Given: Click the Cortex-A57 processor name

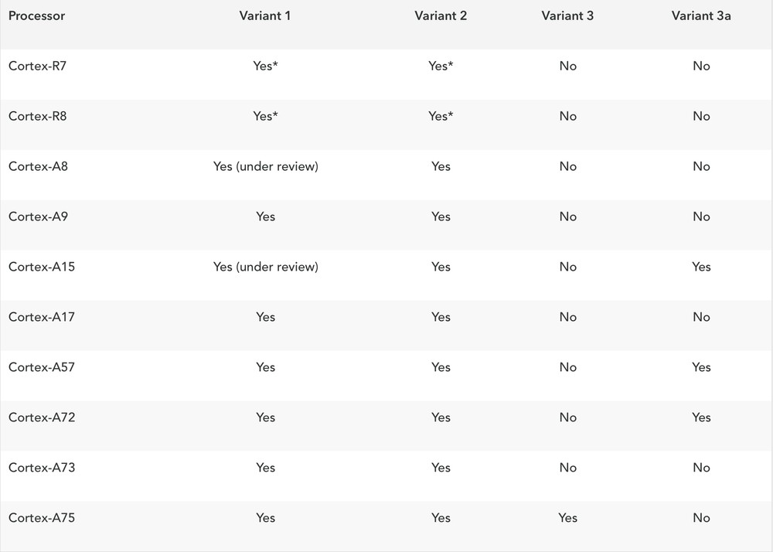Looking at the screenshot, I should (42, 367).
